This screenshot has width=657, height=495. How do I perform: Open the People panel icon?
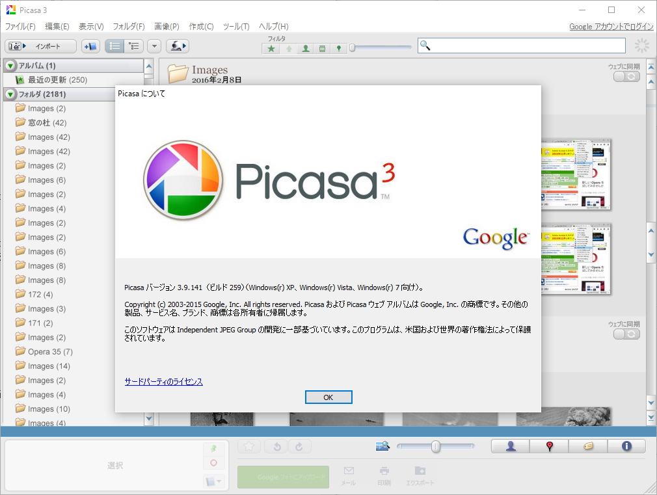coord(510,446)
